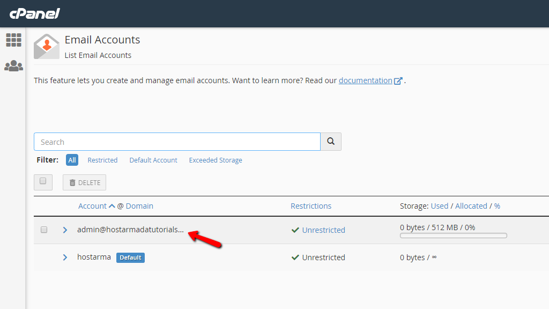Click the Email Accounts envelope icon

tap(47, 47)
